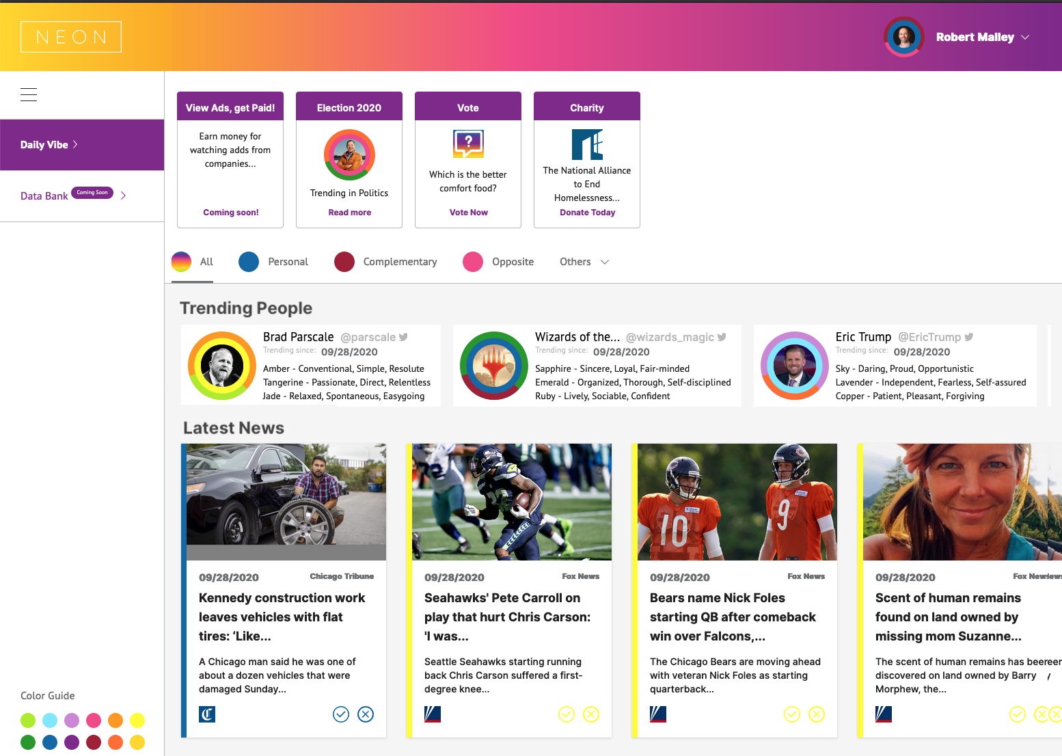This screenshot has height=756, width=1062.
Task: Open Brad Parscale profile picture
Action: click(x=222, y=366)
